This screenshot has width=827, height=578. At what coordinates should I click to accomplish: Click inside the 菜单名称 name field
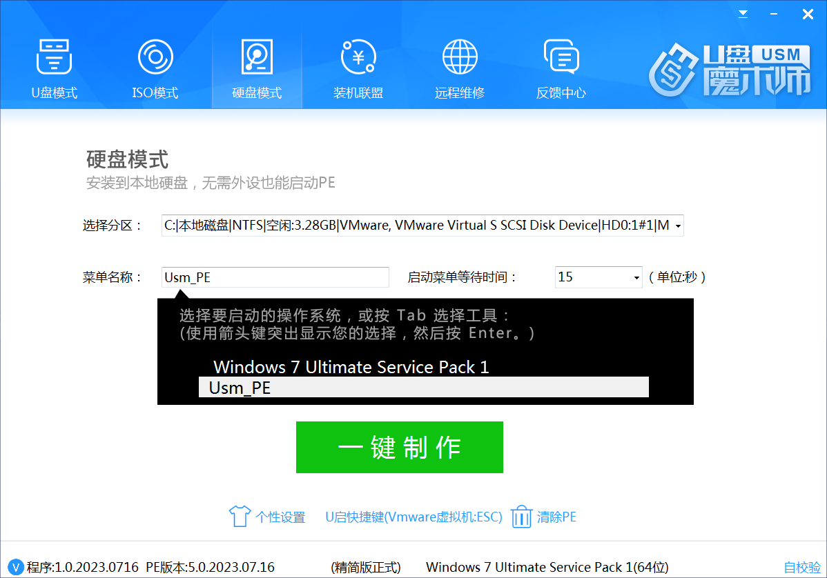click(275, 277)
